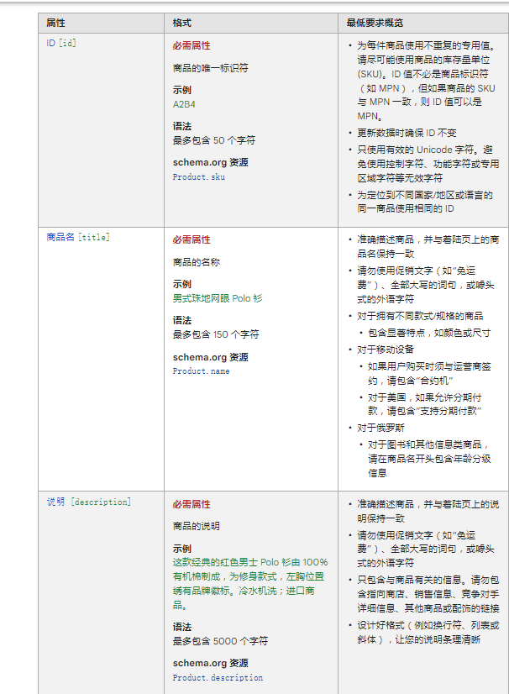
Task: Click the bullet 对于拥有不同款式/规格的商品
Action: [420, 316]
